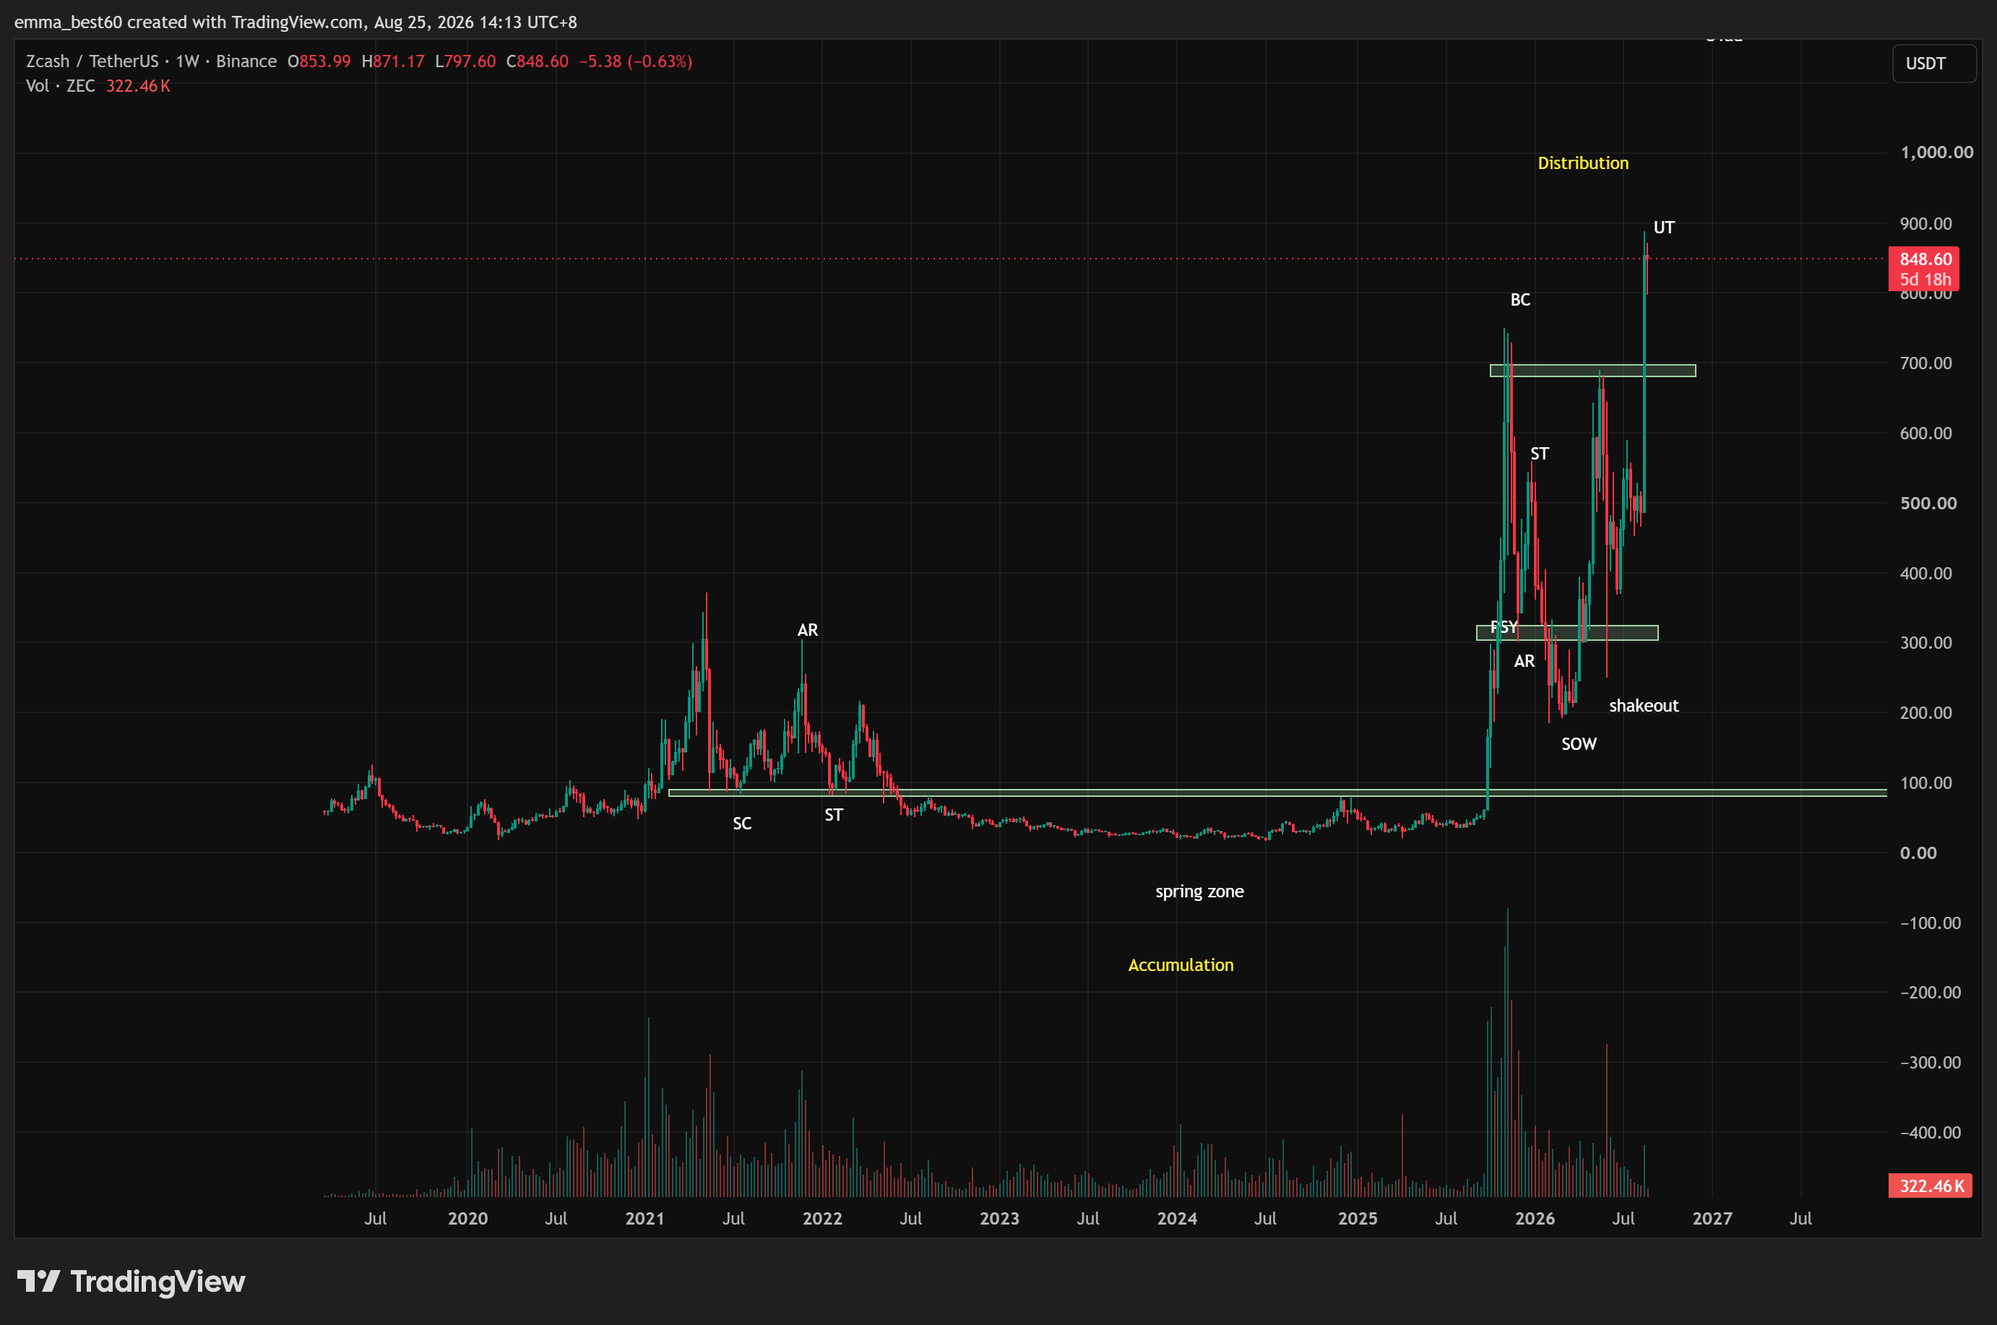Viewport: 1997px width, 1325px height.
Task: Select the SC annotation label
Action: click(x=742, y=824)
